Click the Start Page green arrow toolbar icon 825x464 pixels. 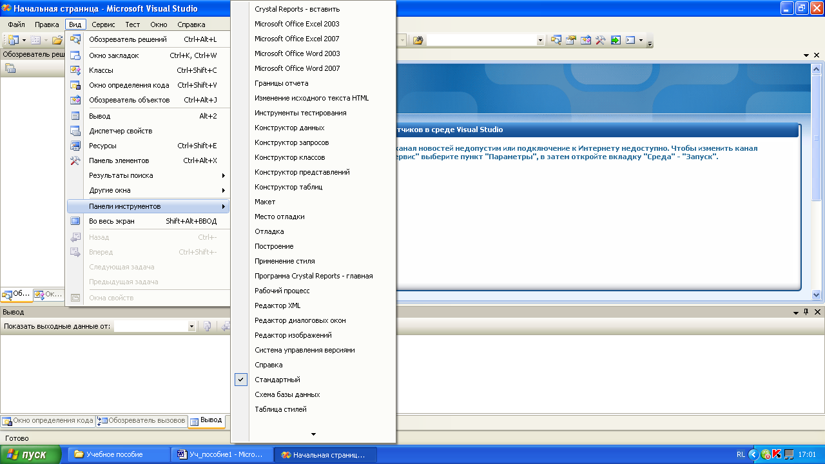click(616, 40)
